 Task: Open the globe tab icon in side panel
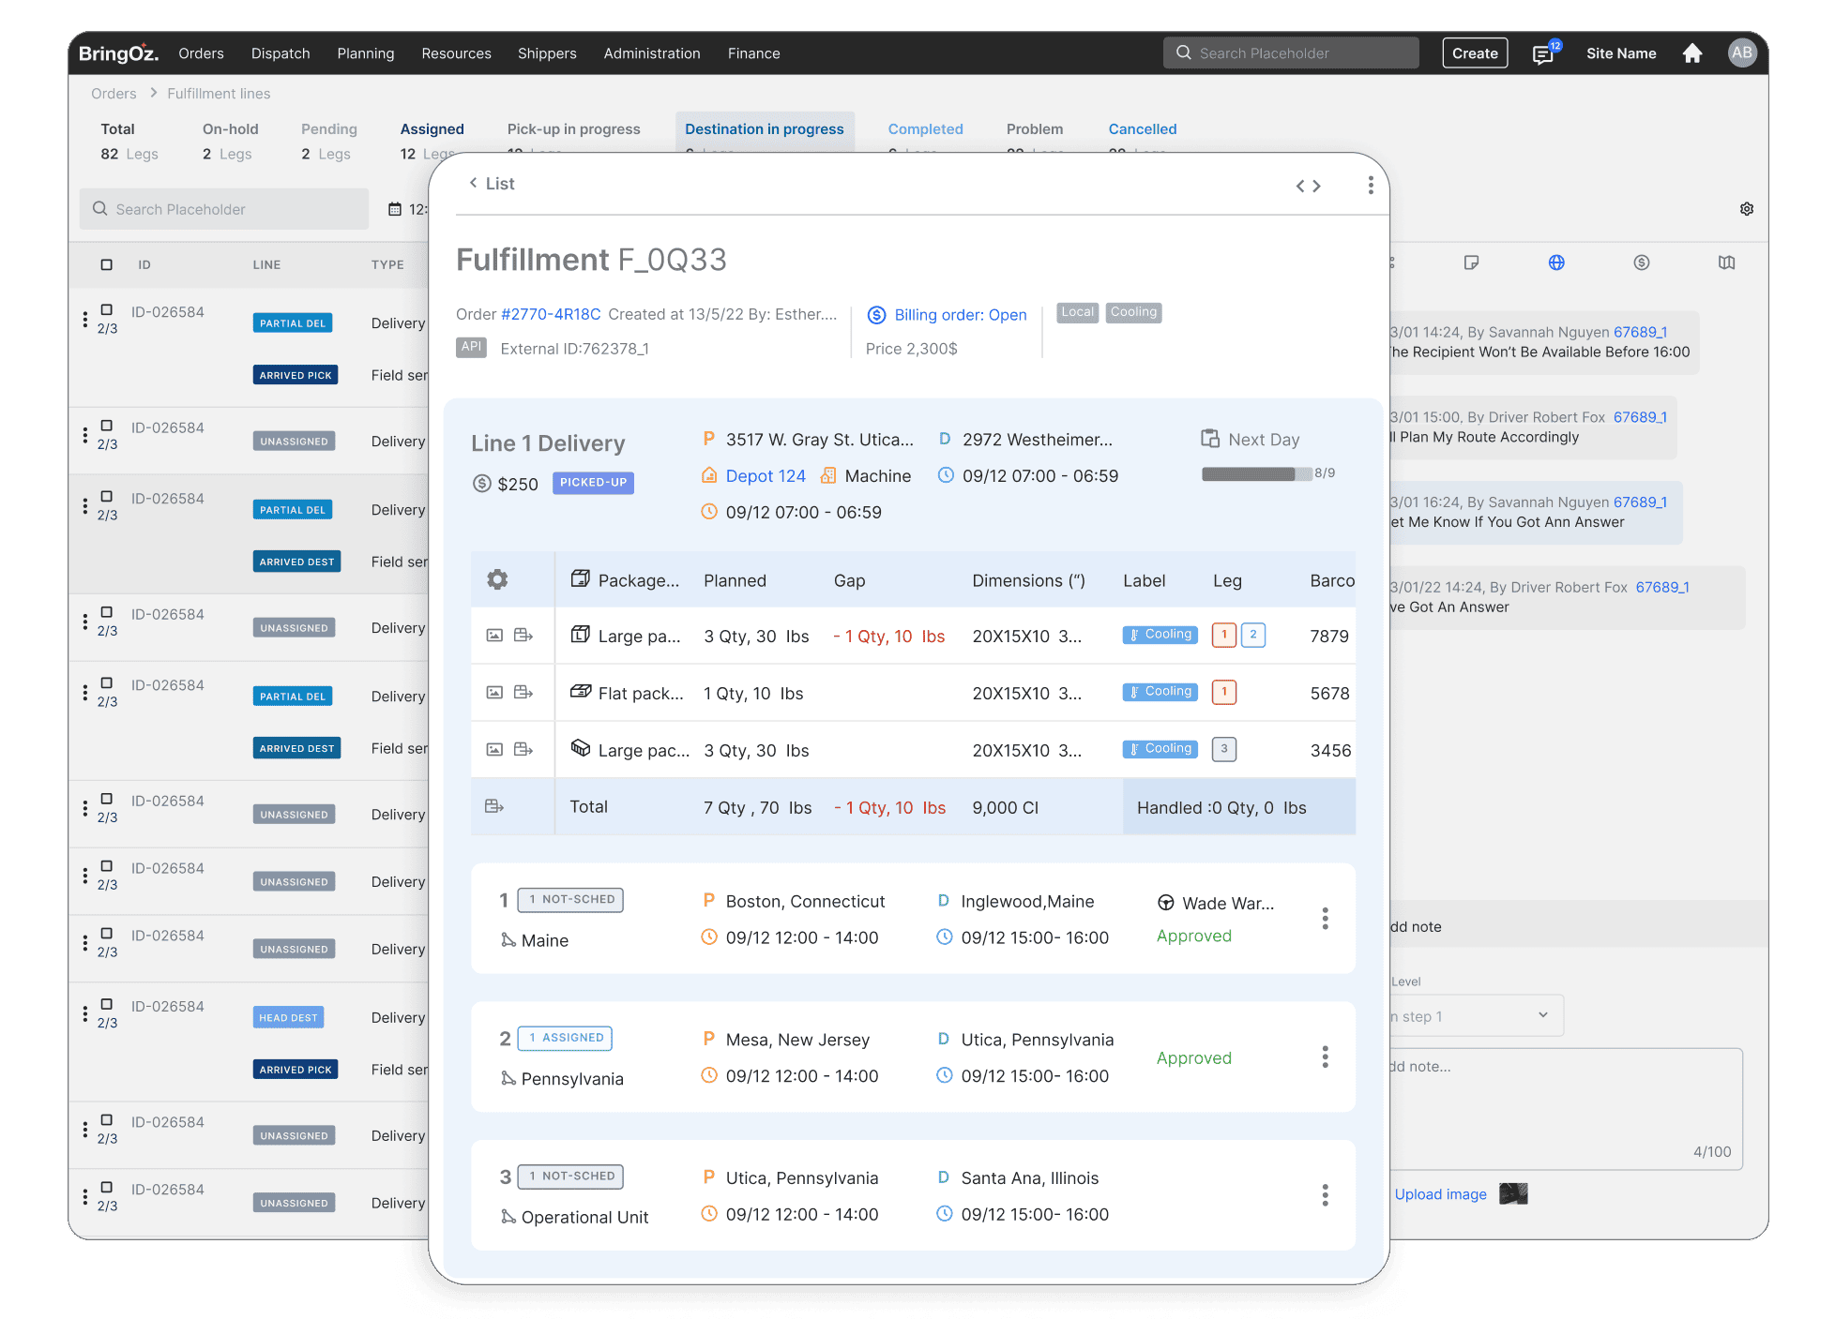pos(1556,262)
